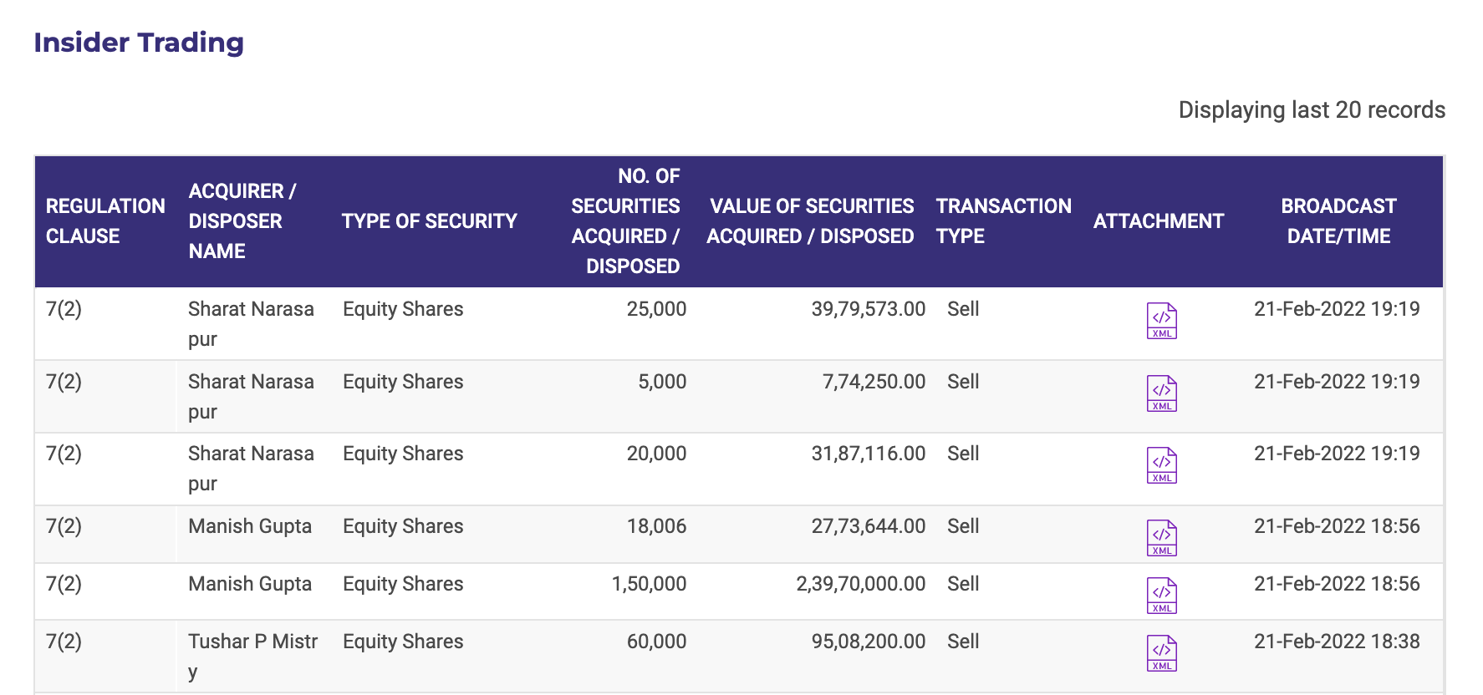
Task: Open XML attachment for Manish Gupta 1,50,000 shares
Action: coord(1161,596)
